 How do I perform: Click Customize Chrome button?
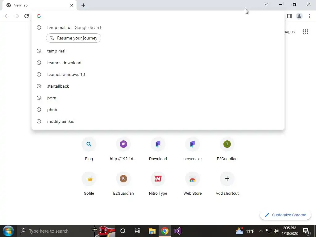pos(285,215)
